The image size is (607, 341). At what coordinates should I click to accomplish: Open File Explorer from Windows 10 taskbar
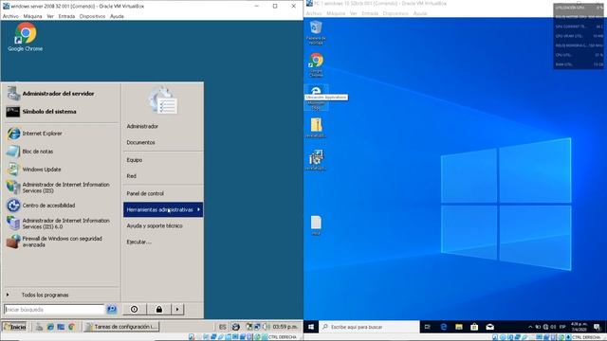(x=459, y=327)
